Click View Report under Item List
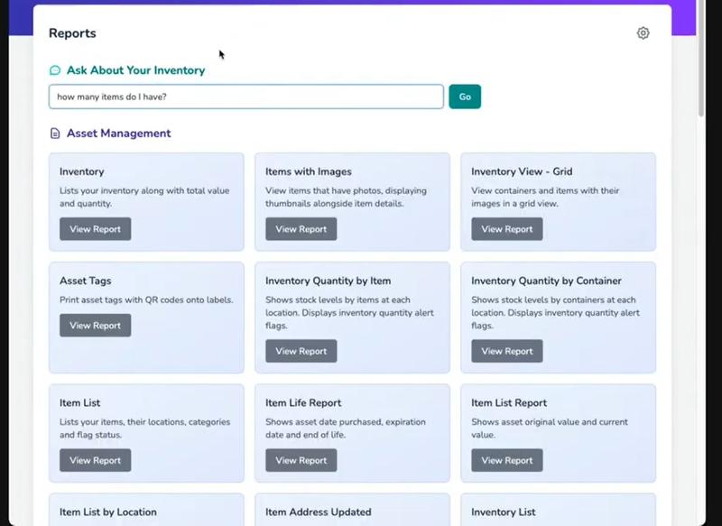 click(95, 460)
